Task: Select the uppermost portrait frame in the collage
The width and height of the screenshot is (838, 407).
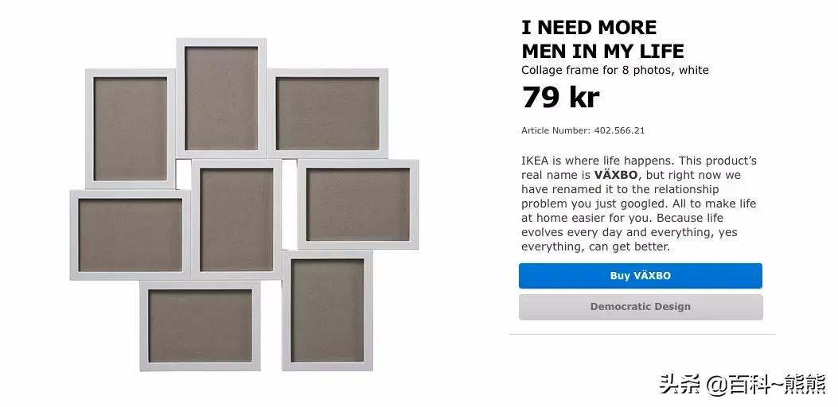Action: (221, 98)
